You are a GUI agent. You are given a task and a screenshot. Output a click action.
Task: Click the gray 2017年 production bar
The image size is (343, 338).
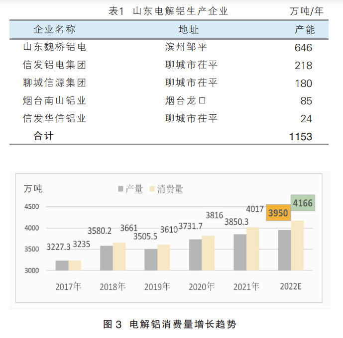click(x=62, y=265)
